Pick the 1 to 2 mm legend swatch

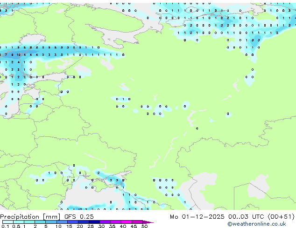tap(29, 222)
